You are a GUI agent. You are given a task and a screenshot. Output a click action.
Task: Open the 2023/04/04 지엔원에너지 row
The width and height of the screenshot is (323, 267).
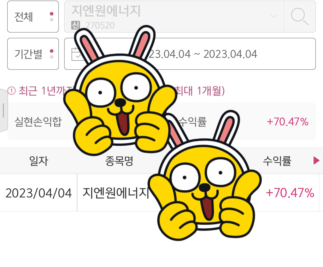pos(162,193)
